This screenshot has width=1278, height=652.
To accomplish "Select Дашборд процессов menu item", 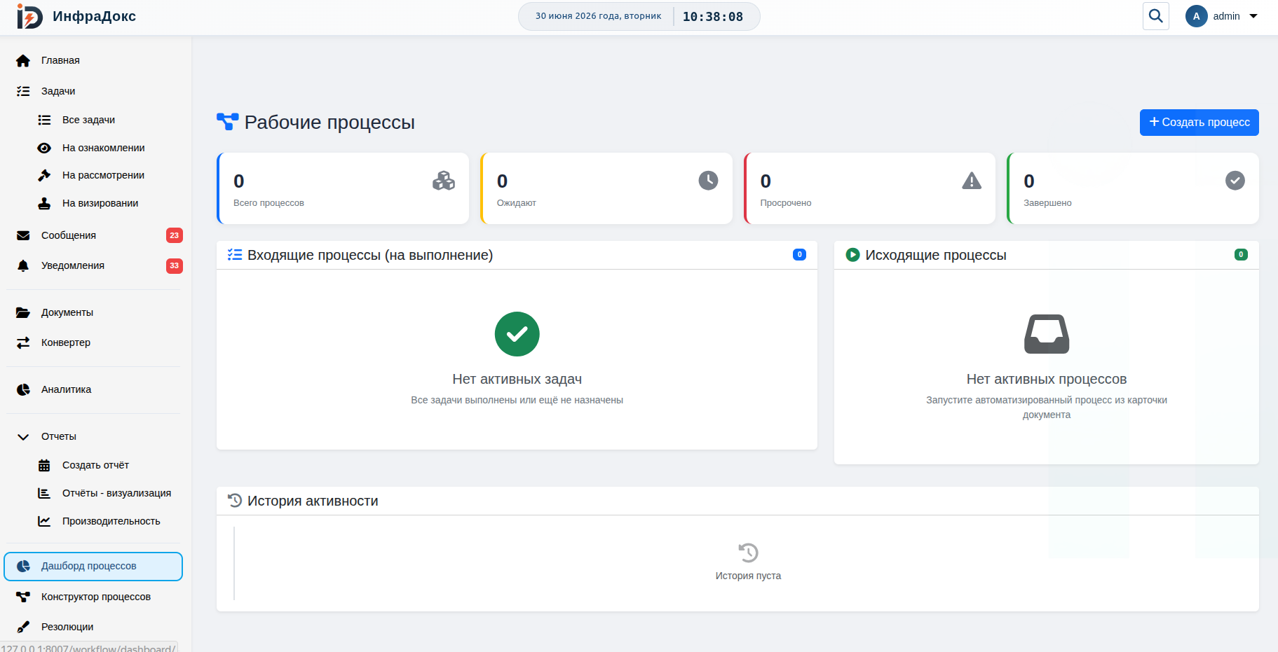I will [93, 567].
